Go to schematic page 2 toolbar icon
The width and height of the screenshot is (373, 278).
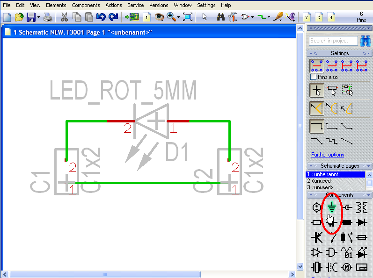click(x=307, y=17)
